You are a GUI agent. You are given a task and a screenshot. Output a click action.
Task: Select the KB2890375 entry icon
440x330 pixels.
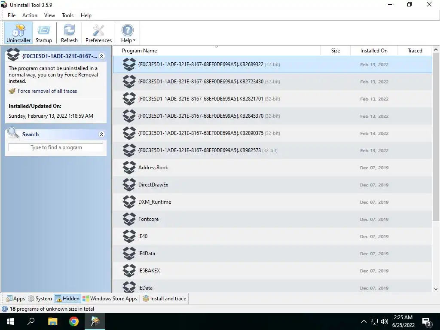(x=129, y=133)
